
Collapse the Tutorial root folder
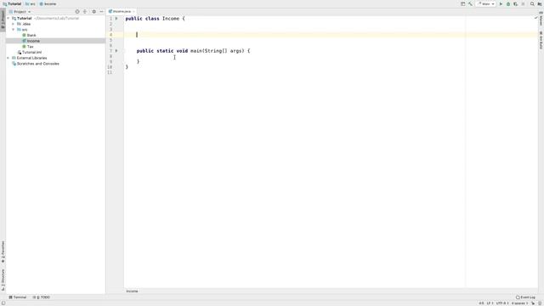pyautogui.click(x=8, y=19)
